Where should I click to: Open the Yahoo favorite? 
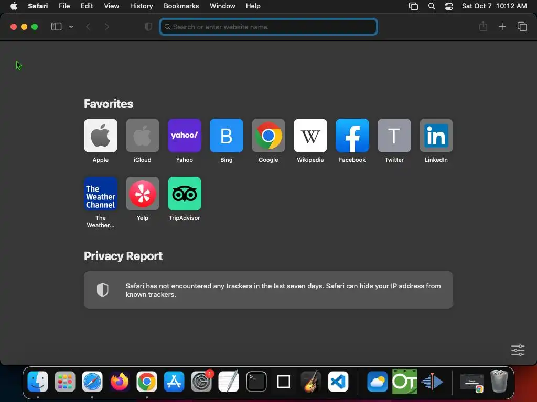pyautogui.click(x=184, y=136)
